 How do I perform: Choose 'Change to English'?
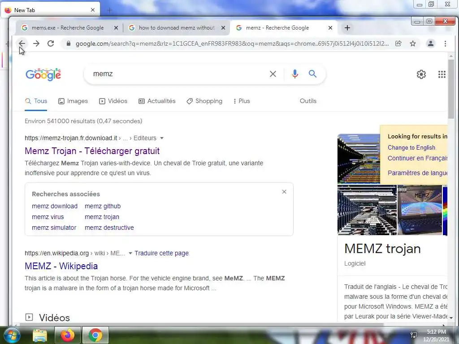pos(411,148)
